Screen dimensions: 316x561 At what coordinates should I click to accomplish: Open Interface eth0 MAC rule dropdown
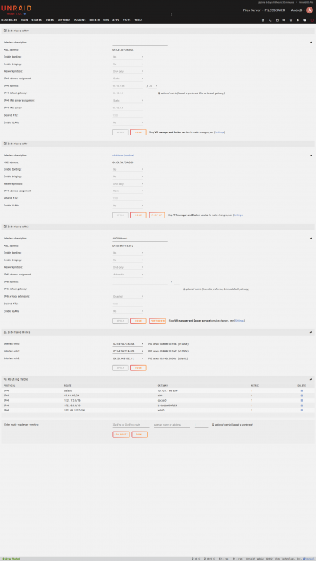[x=128, y=344]
